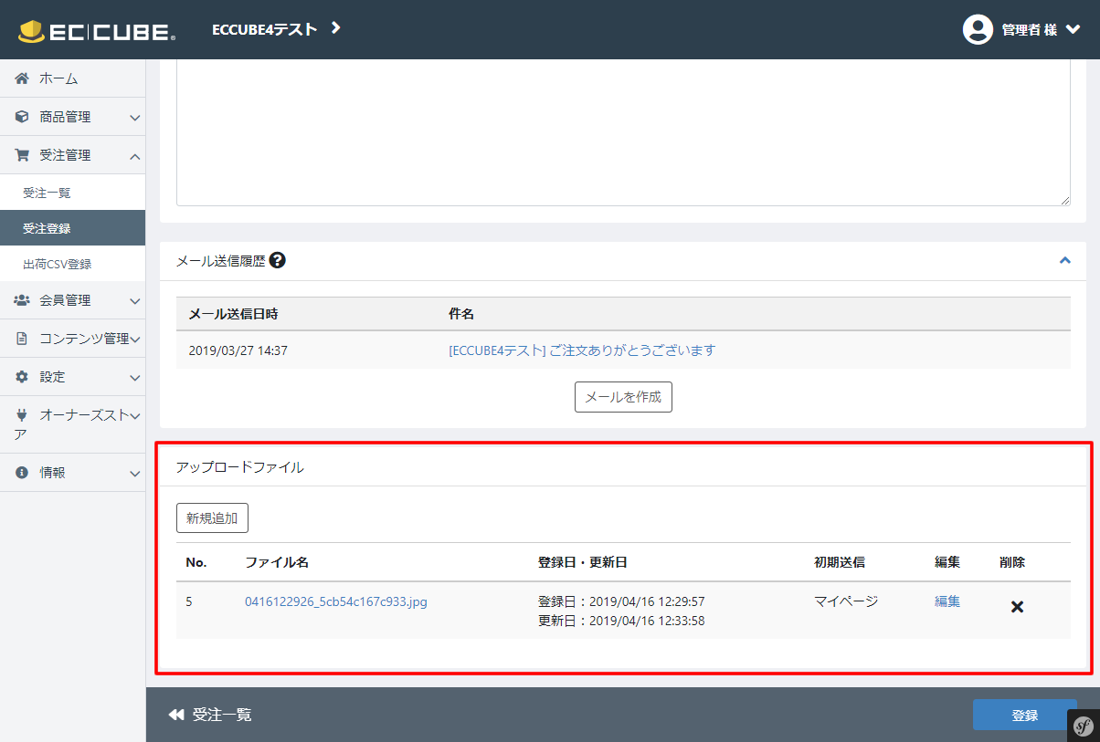Click the EC-CUBE logo
The width and height of the screenshot is (1100, 742).
97,30
